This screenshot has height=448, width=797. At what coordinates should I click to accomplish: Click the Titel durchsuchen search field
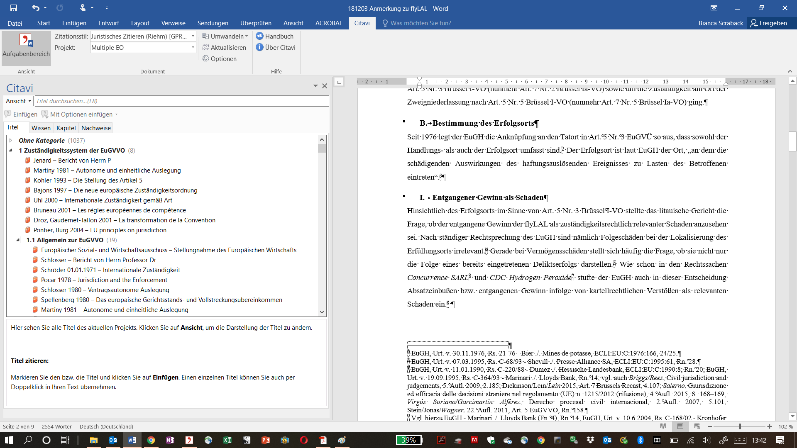(182, 101)
